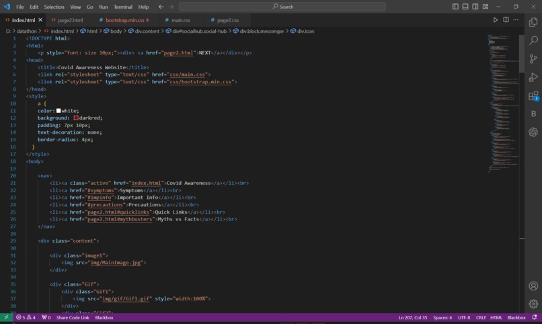The height and width of the screenshot is (324, 542).
Task: Split the editor to the right
Action: click(506, 20)
